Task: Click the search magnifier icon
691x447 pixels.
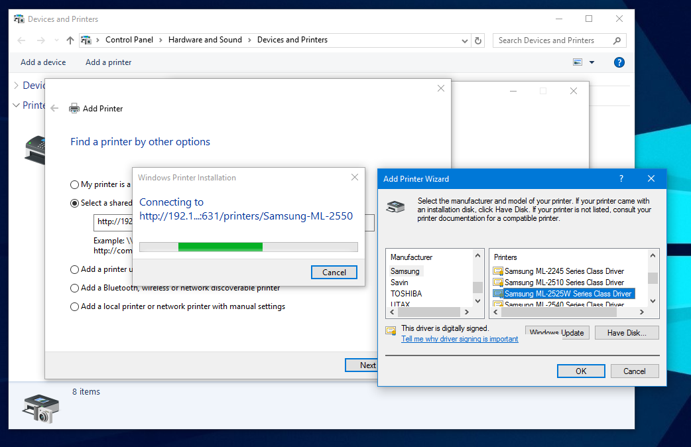Action: point(617,40)
